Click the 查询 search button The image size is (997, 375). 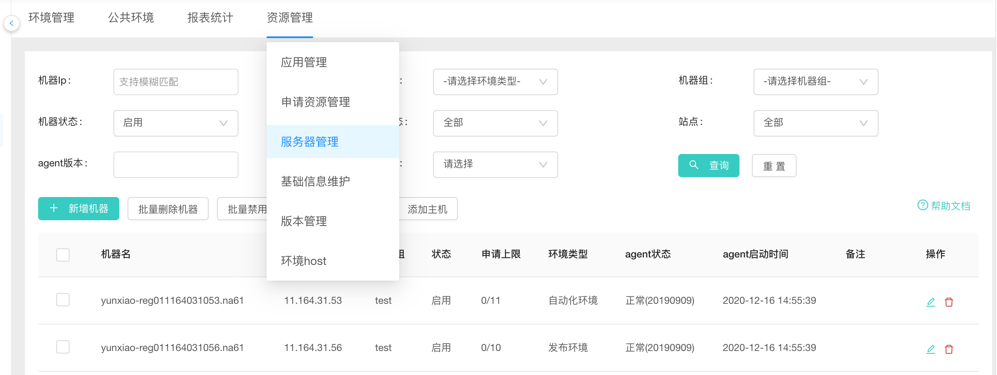709,166
